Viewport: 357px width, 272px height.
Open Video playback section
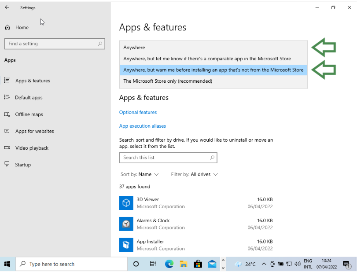point(32,148)
